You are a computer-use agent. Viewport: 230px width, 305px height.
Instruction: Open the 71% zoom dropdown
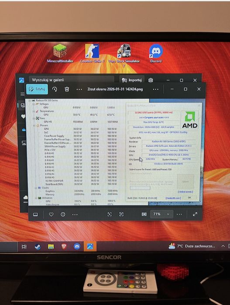[161, 214]
